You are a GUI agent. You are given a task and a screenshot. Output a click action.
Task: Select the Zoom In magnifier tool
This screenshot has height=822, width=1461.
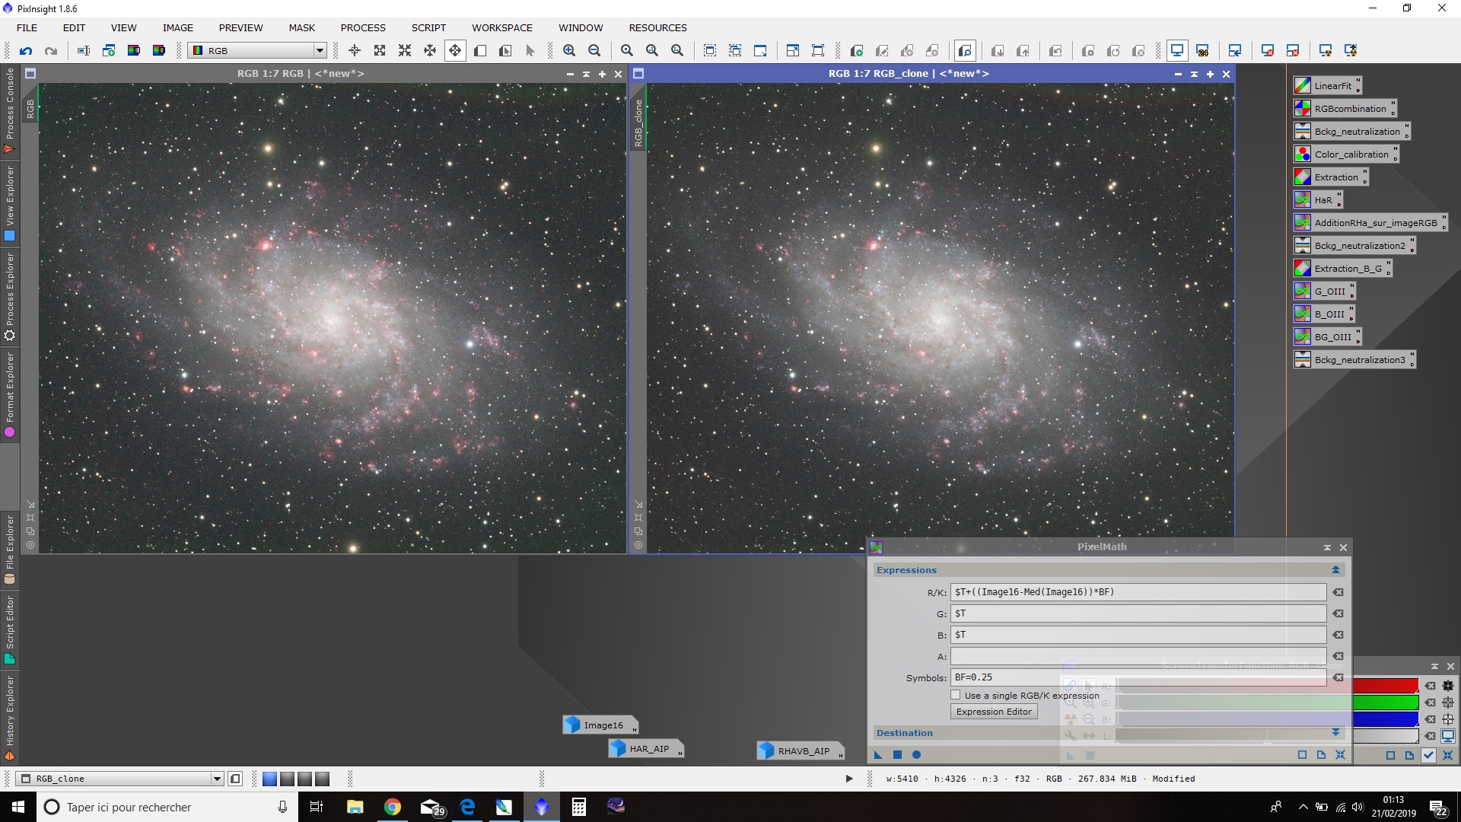(x=569, y=51)
